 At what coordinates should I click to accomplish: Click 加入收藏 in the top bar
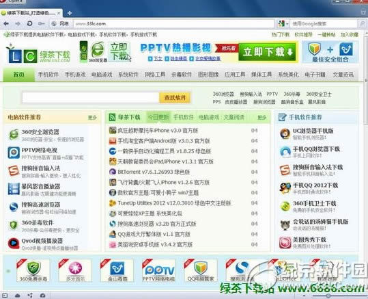tap(350, 35)
